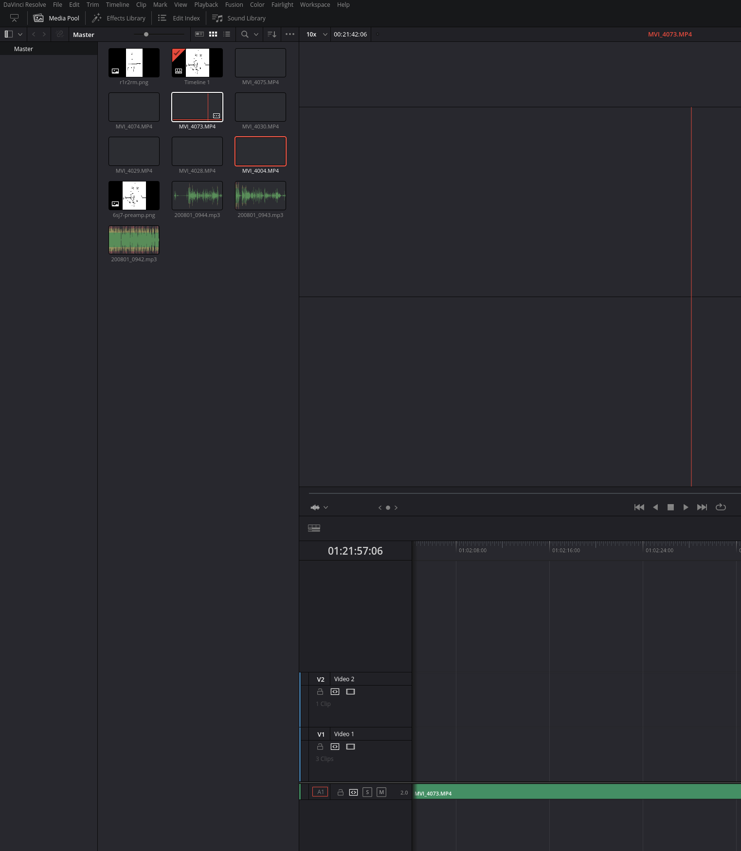Open the media pool sort menu
Screen dimensions: 741x851
coord(272,34)
